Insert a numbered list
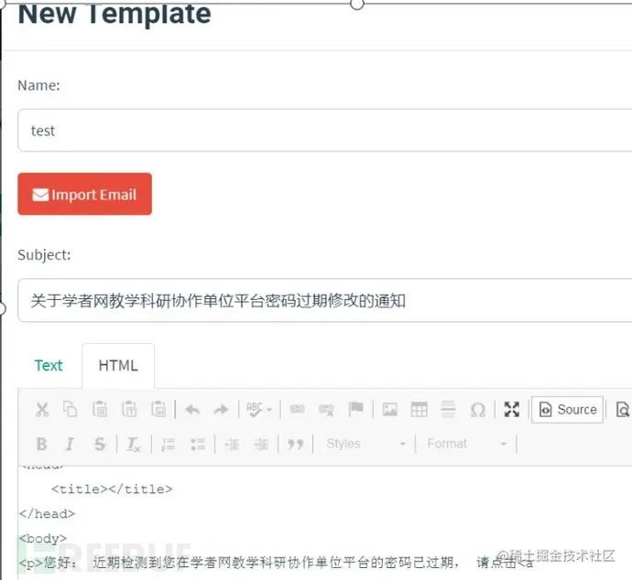Viewport: 632px width, 580px height. tap(169, 445)
